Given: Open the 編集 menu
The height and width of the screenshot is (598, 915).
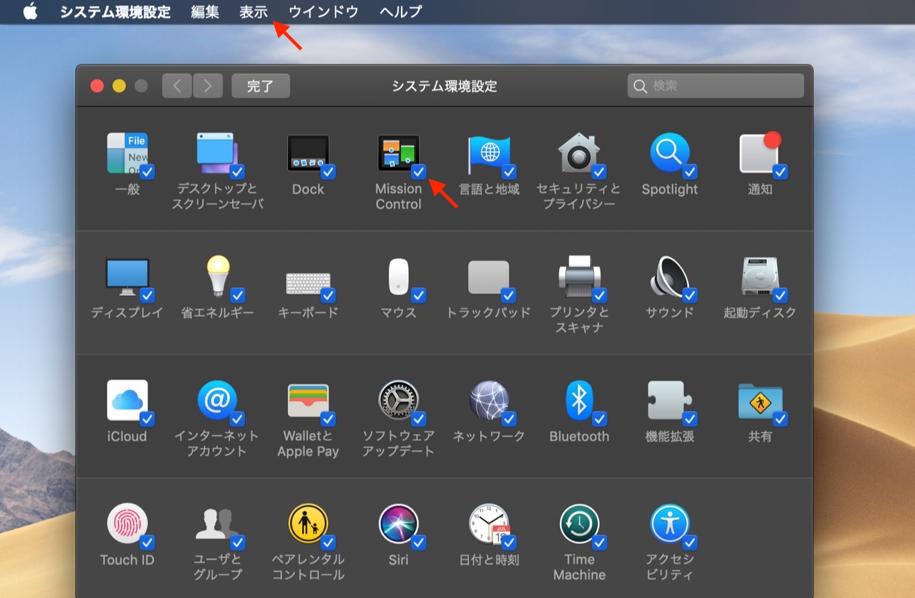Looking at the screenshot, I should [205, 11].
